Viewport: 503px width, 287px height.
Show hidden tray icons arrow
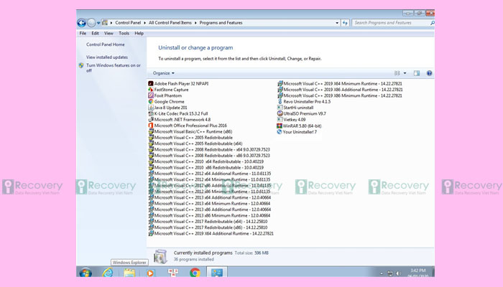click(382, 273)
